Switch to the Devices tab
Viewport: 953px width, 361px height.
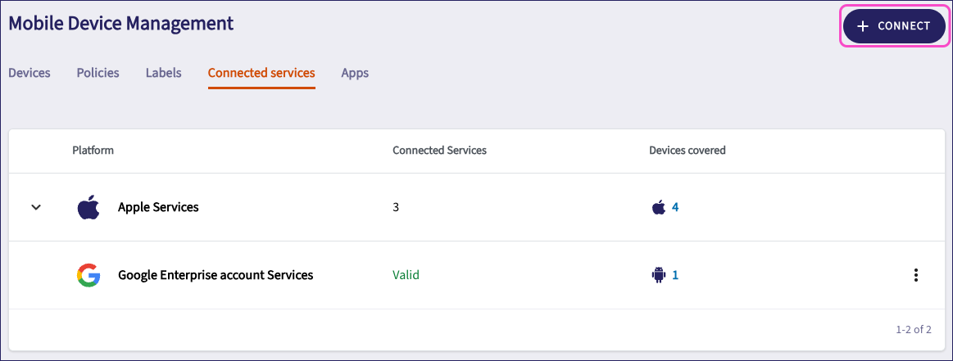(x=29, y=73)
